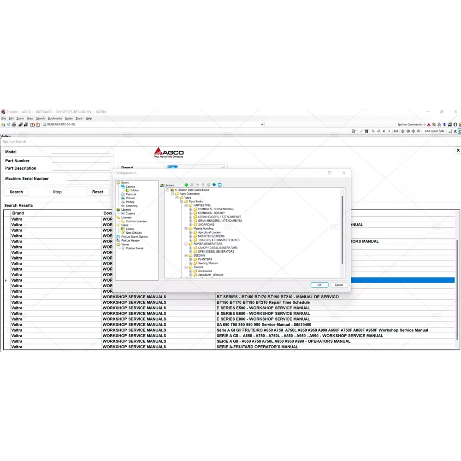The image size is (461, 461).
Task: Click the Part Number input field
Action: click(x=81, y=161)
